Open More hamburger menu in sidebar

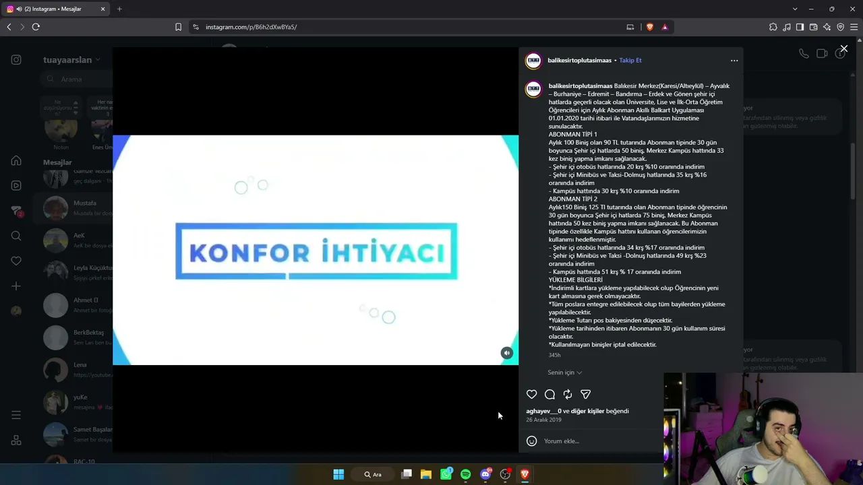tap(16, 415)
